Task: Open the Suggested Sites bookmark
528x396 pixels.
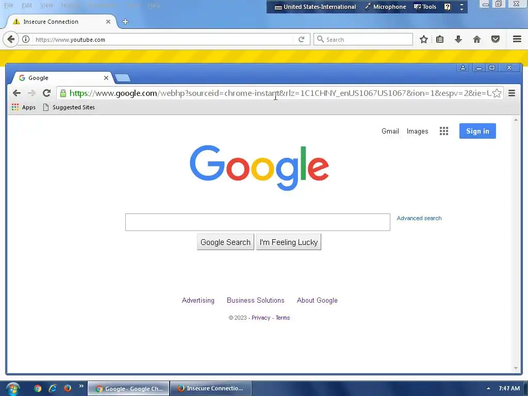Action: pos(69,107)
